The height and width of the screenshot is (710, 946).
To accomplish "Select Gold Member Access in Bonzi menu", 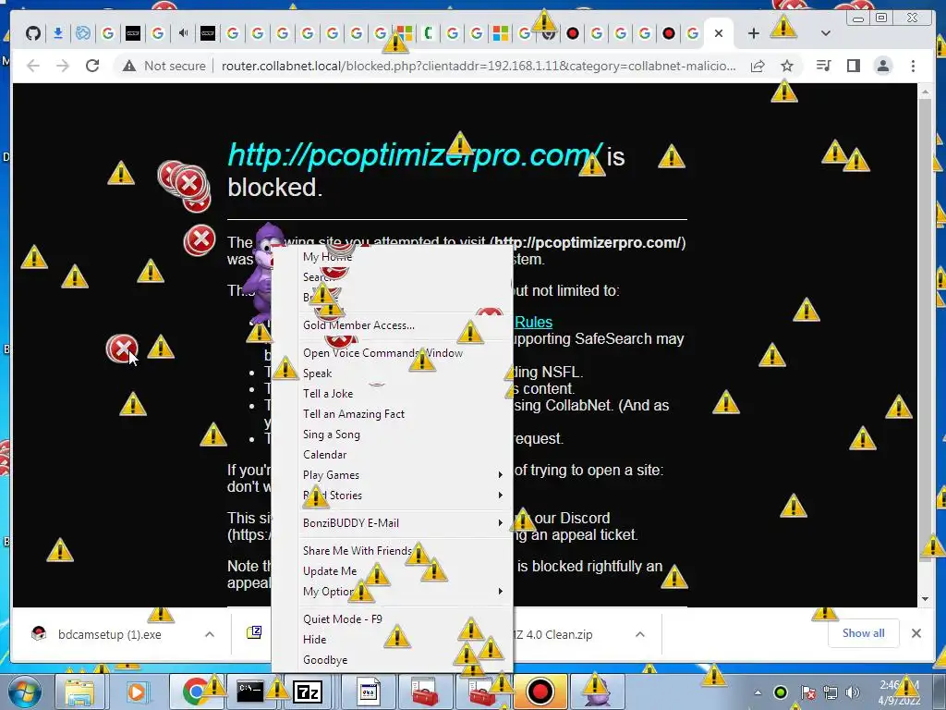I will click(358, 325).
